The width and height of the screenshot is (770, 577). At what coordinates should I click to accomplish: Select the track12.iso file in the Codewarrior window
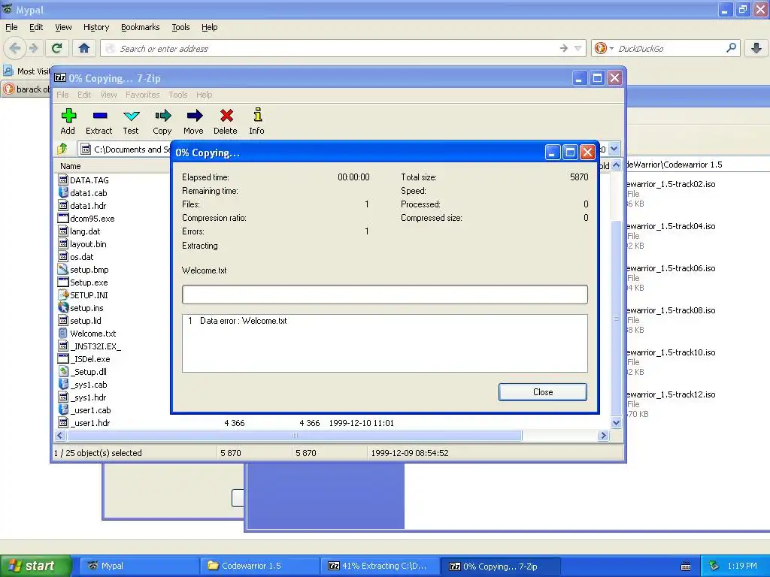[x=671, y=394]
